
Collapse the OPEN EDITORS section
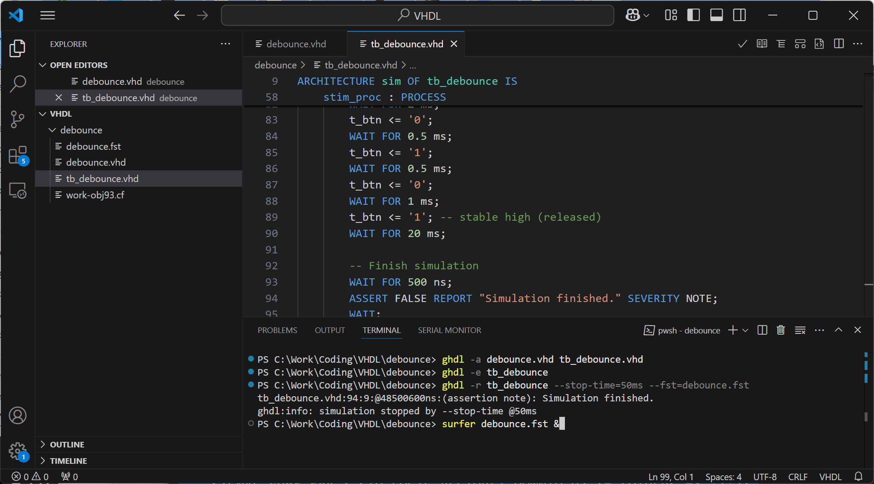coord(43,65)
